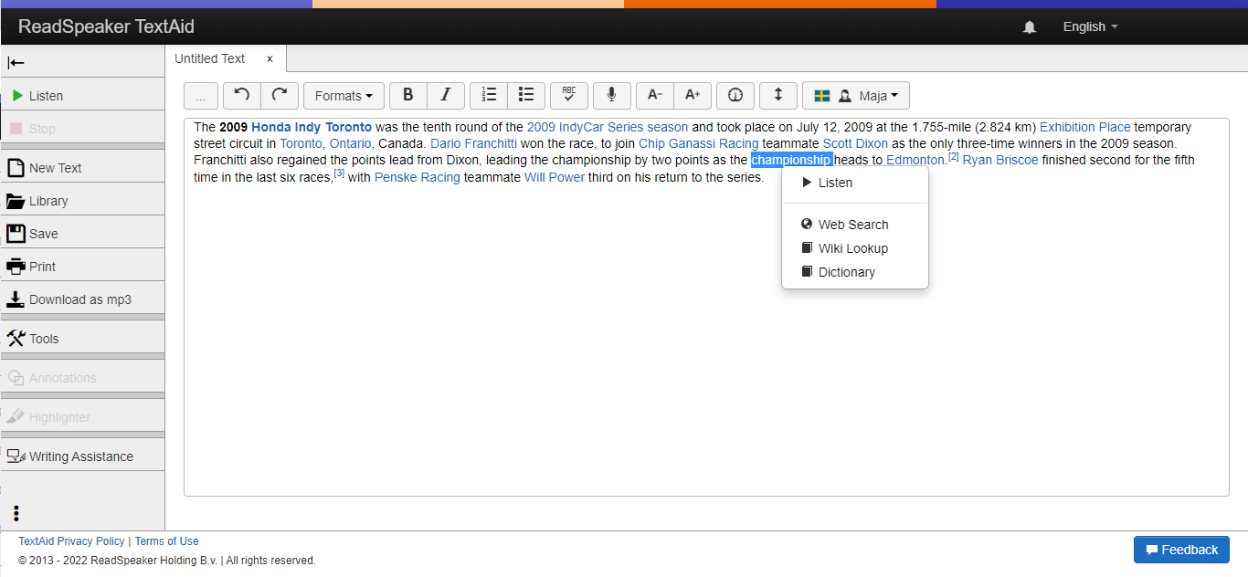Insert a bulleted list
The height and width of the screenshot is (577, 1248).
[526, 96]
